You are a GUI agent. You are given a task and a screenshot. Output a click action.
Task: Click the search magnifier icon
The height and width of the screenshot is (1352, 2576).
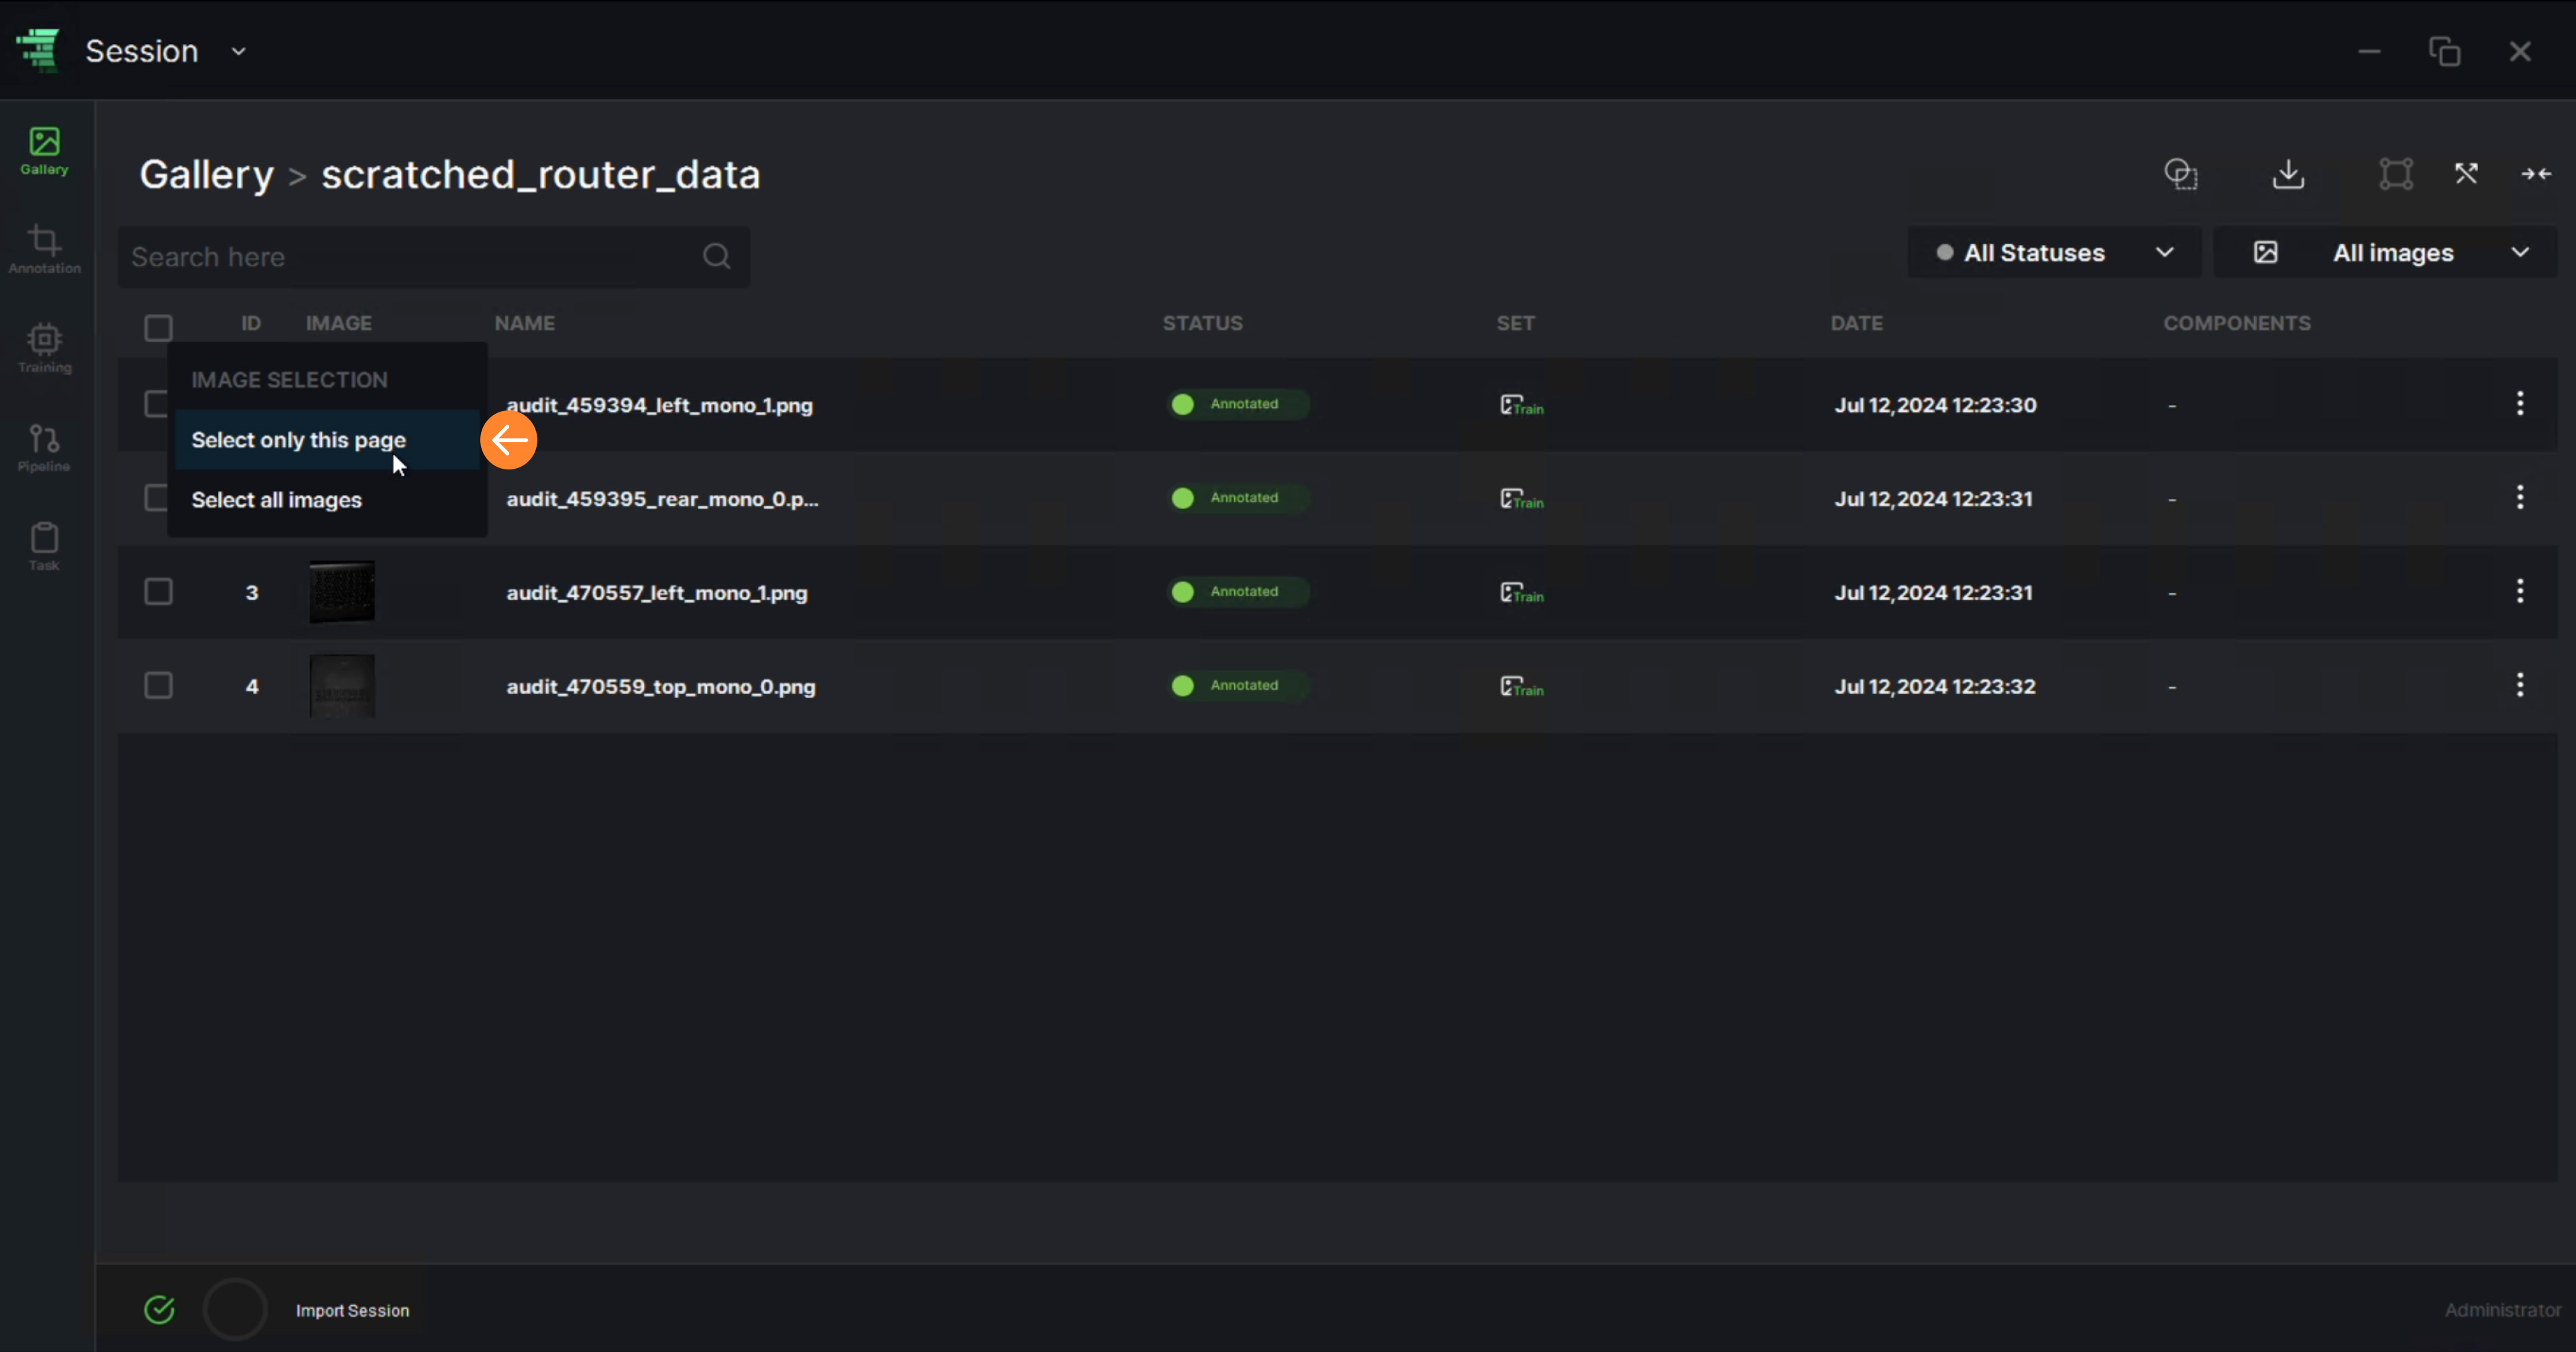(716, 257)
